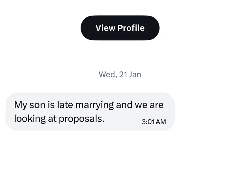This screenshot has width=240, height=172.
Task: Click the word "marrying" in the message
Action: click(x=95, y=105)
